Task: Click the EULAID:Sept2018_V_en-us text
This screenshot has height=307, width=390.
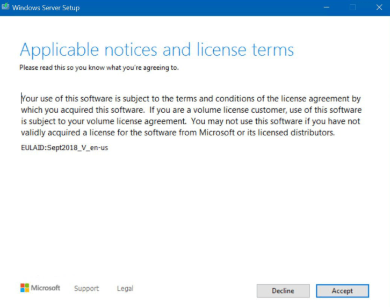Action: pyautogui.click(x=64, y=148)
